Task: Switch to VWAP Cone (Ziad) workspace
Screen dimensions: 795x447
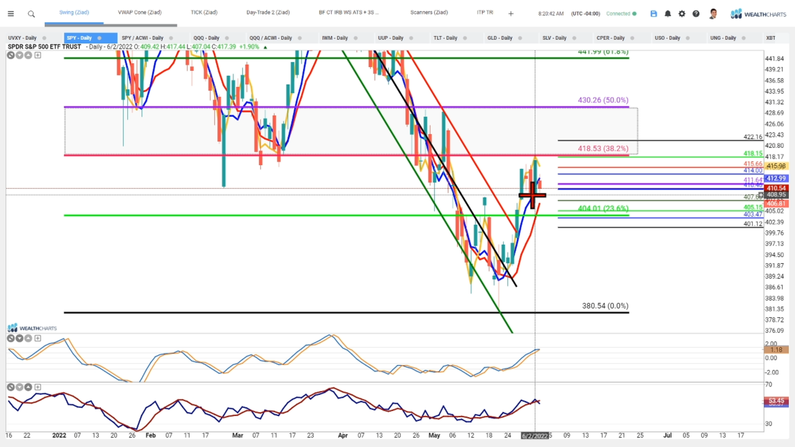Action: tap(140, 12)
